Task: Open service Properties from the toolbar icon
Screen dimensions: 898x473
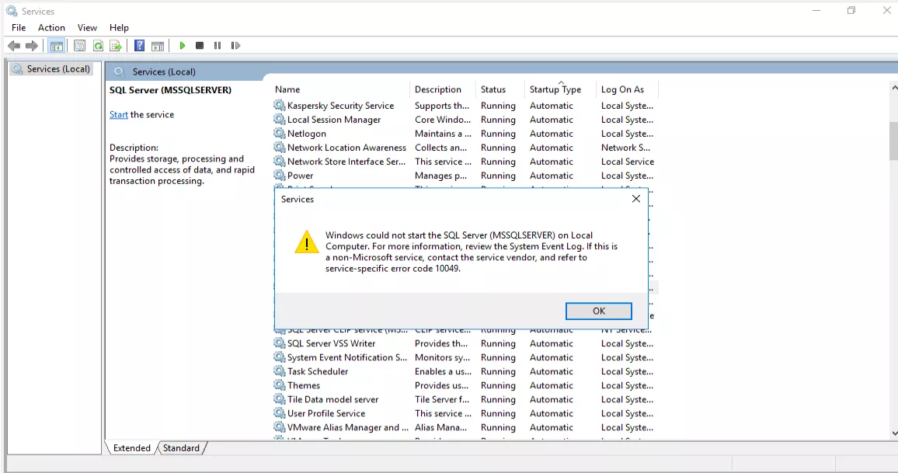Action: (x=79, y=46)
